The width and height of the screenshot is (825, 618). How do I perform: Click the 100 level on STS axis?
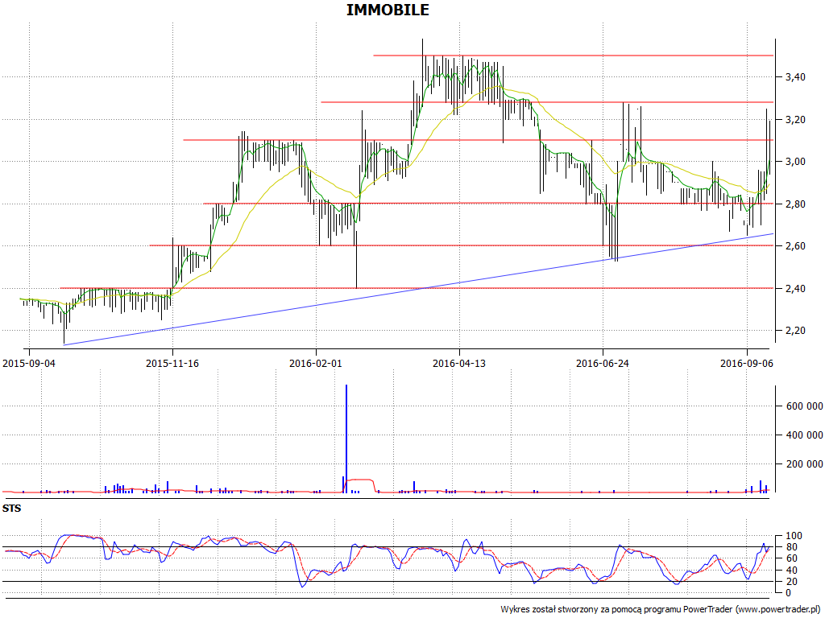[x=794, y=536]
